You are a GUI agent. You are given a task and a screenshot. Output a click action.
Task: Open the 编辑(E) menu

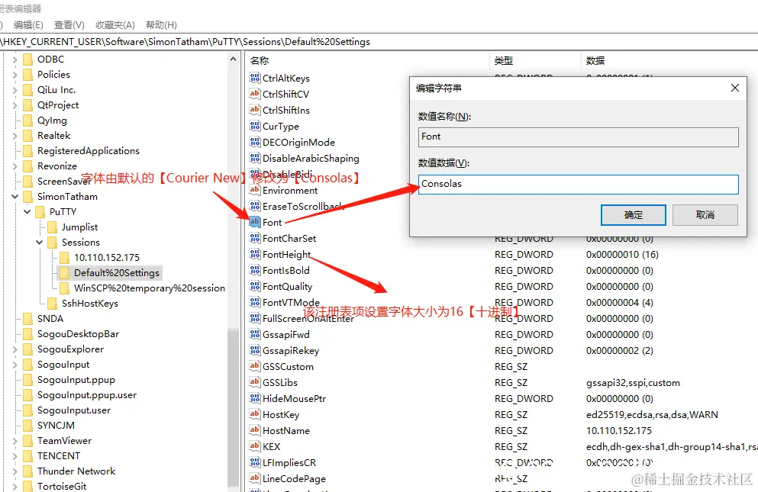point(28,24)
